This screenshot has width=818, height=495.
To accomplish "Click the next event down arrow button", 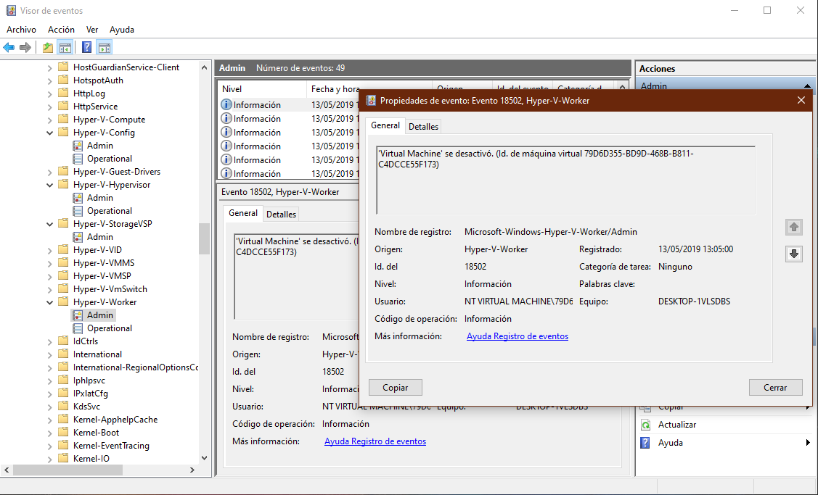I will 794,254.
